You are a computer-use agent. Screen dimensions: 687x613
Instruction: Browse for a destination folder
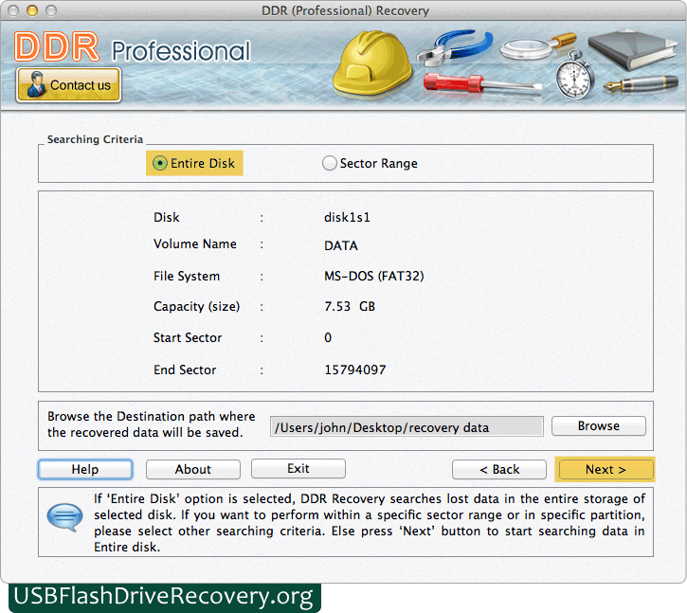pos(599,426)
